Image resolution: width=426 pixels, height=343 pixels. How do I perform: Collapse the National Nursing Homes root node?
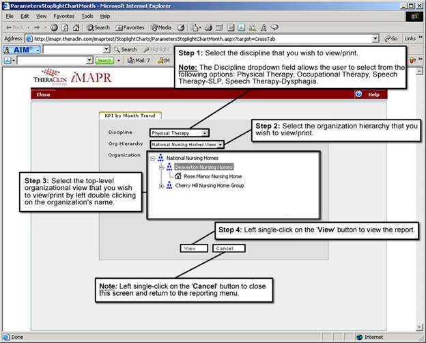tap(152, 158)
